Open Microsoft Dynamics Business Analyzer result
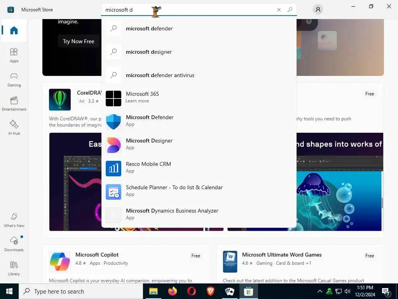This screenshot has width=398, height=299. [x=199, y=215]
